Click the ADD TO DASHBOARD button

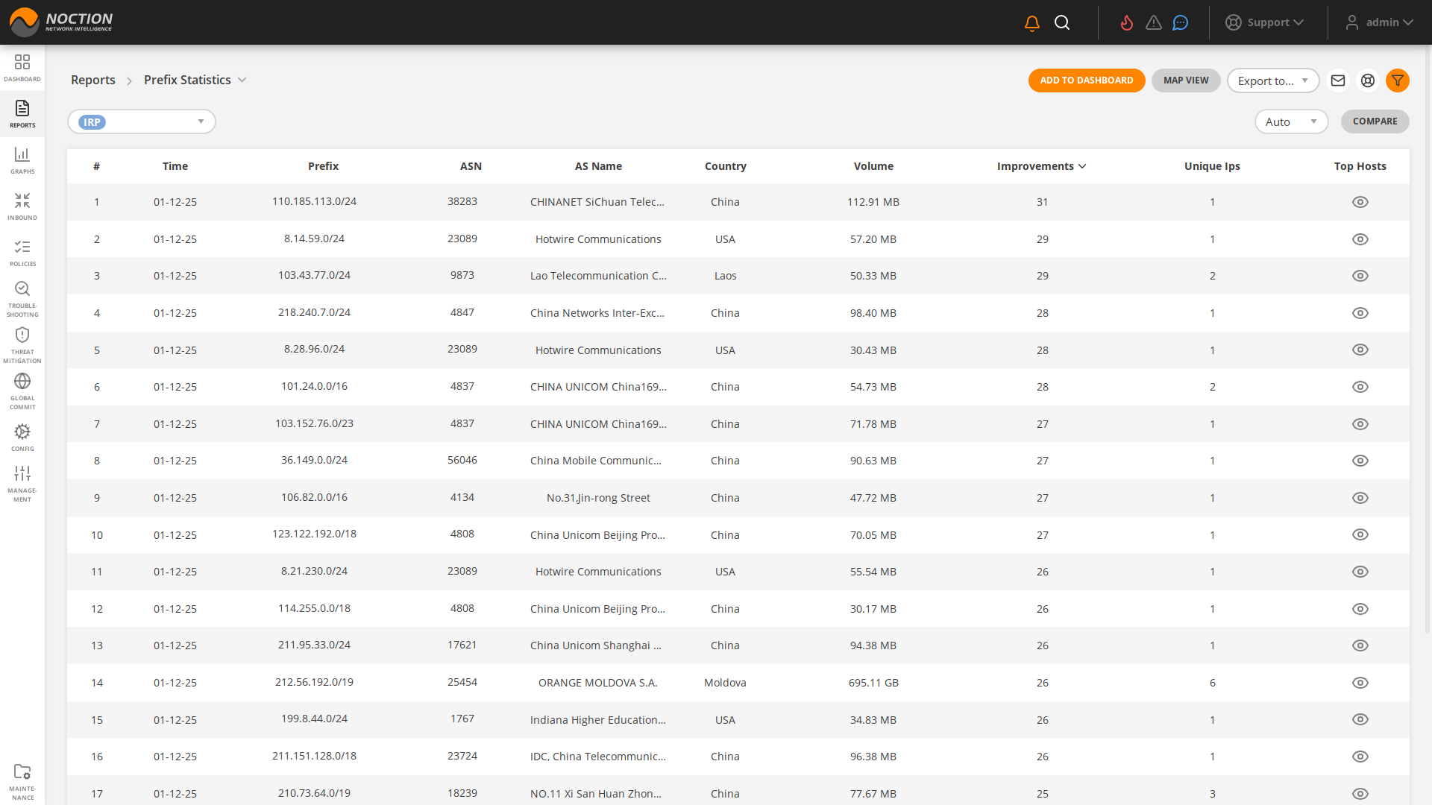pyautogui.click(x=1087, y=80)
